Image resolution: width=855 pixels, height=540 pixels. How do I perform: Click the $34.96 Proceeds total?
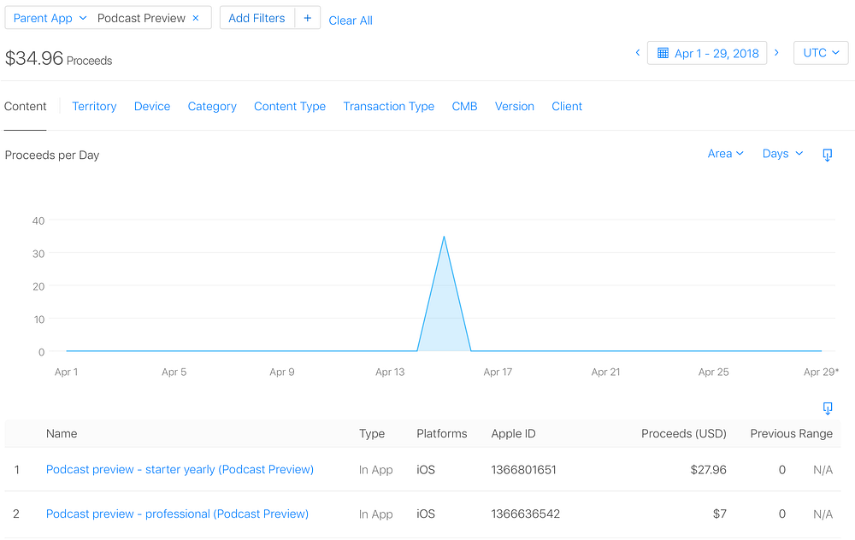pos(58,58)
